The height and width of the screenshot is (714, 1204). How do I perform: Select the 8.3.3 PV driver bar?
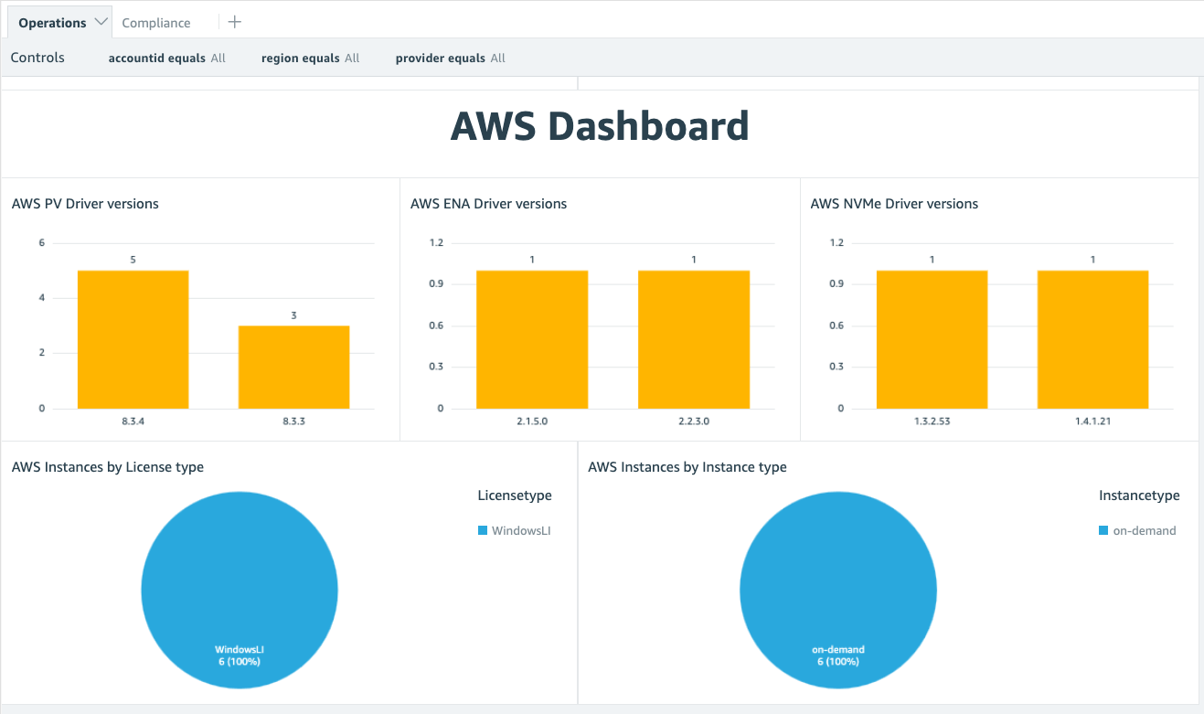pyautogui.click(x=293, y=367)
